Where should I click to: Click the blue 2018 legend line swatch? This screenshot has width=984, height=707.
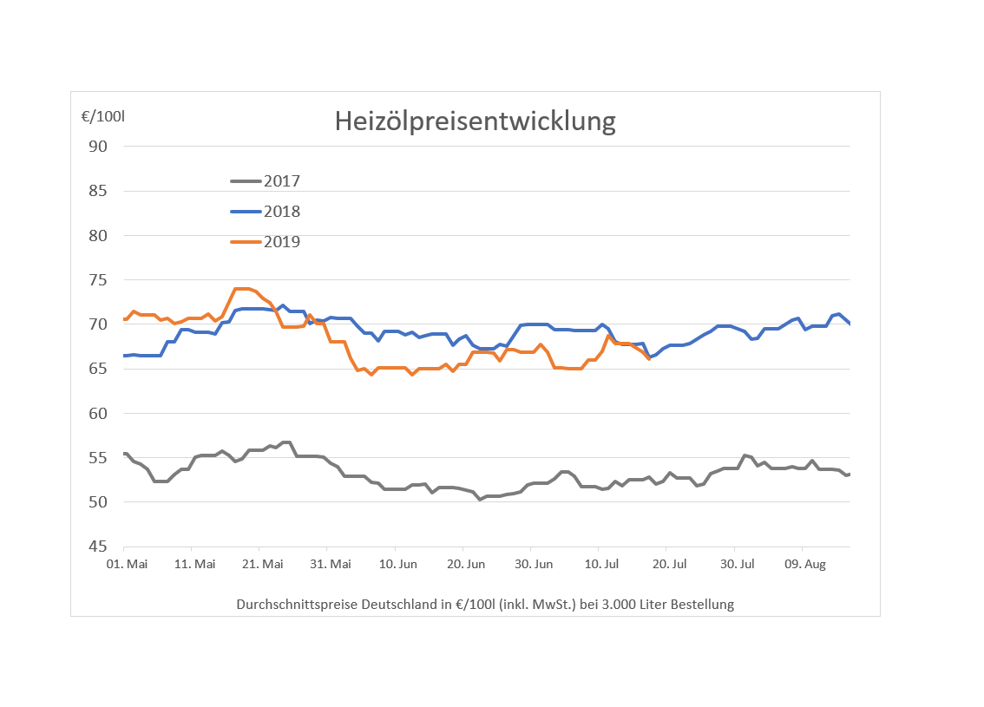(246, 212)
